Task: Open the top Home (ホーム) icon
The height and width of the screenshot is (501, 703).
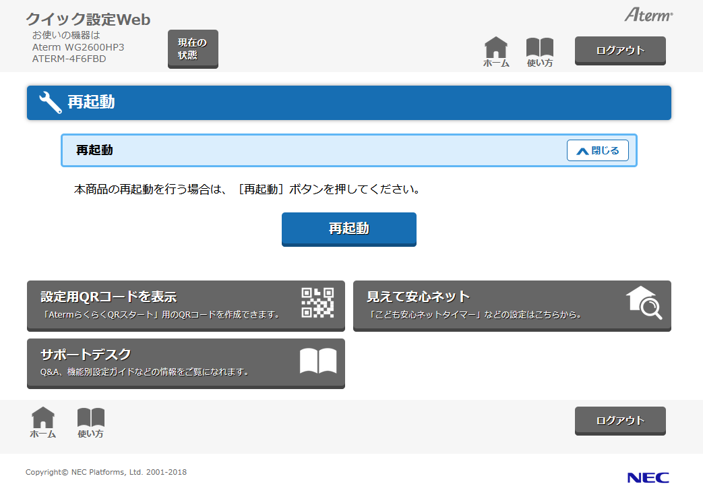Action: click(x=496, y=52)
